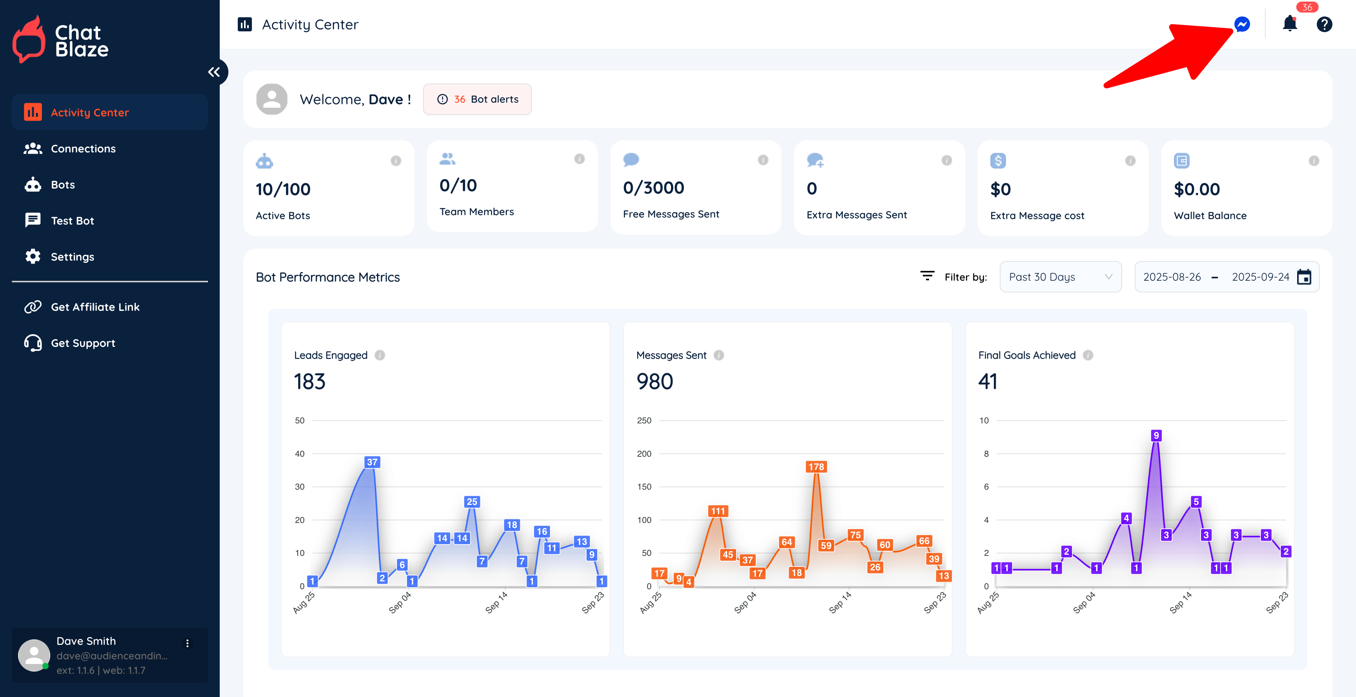Open the Bots sidebar item
The width and height of the screenshot is (1356, 697).
[63, 185]
